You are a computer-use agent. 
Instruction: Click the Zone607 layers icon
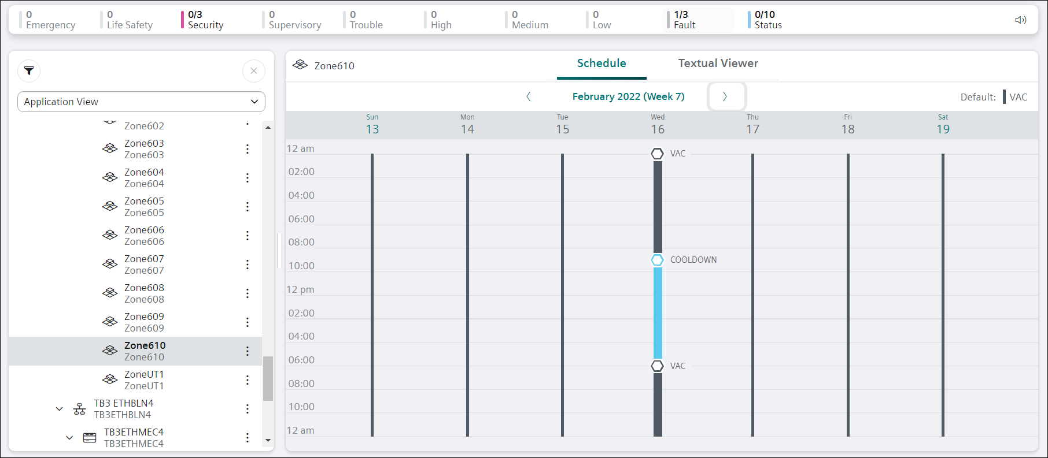click(x=110, y=264)
